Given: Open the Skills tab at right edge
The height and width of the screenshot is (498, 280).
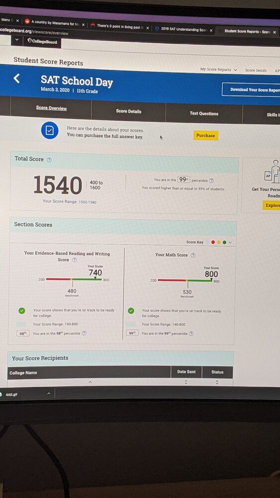Looking at the screenshot, I should pos(273,115).
